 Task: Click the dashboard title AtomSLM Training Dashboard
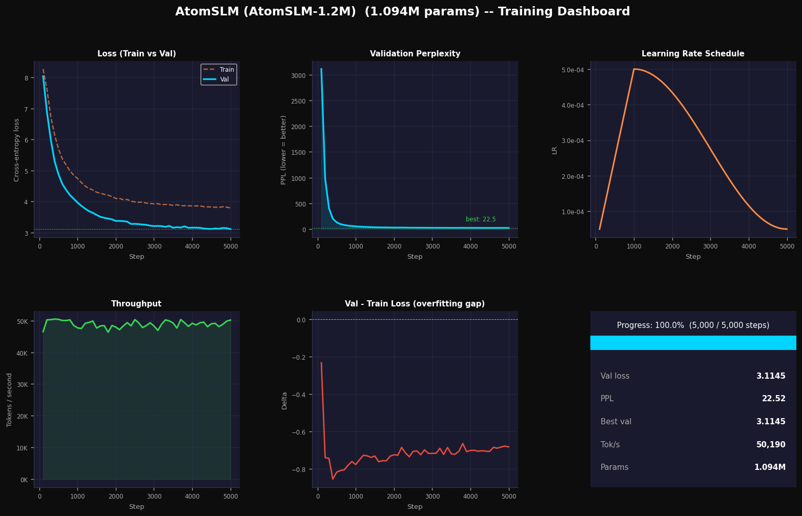(x=402, y=12)
